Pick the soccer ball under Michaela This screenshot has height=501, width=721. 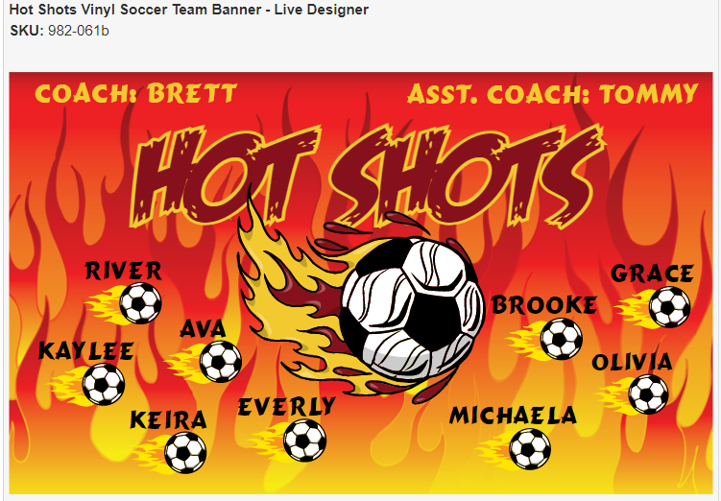coord(530,448)
